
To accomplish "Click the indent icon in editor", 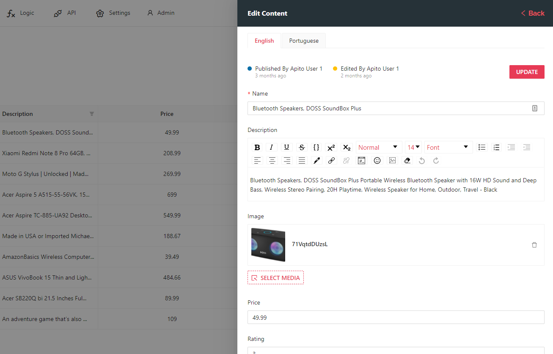I will (x=512, y=147).
